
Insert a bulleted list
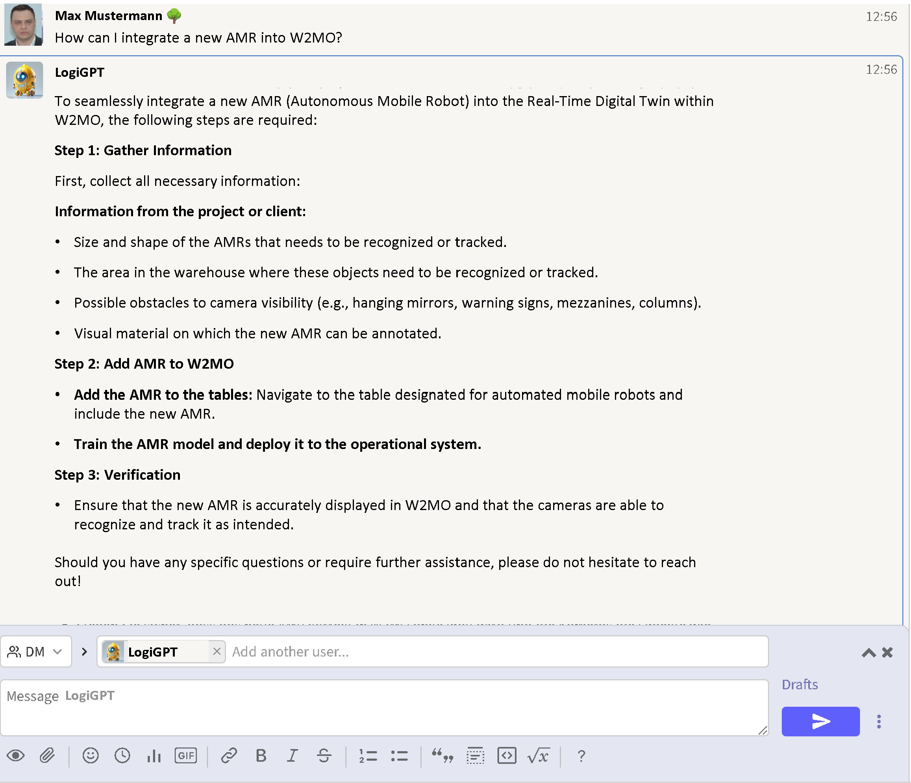[399, 756]
